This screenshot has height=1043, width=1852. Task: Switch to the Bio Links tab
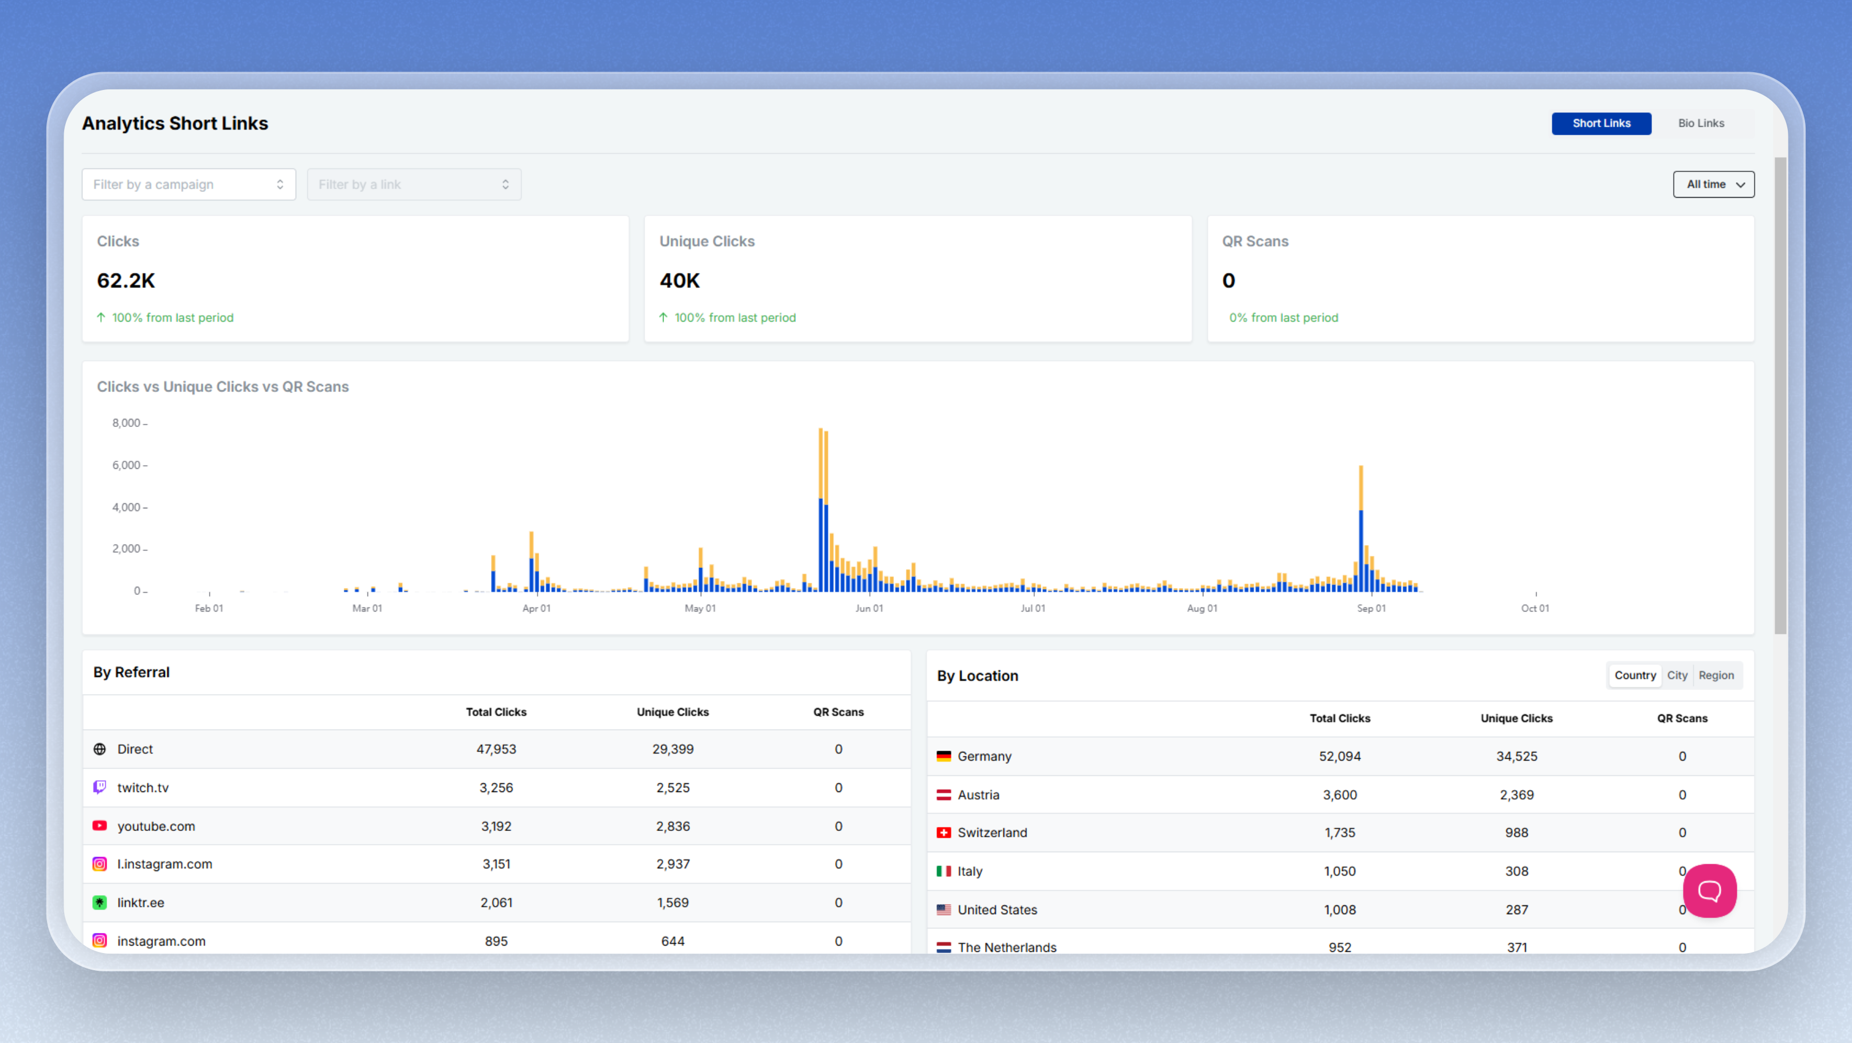1701,123
